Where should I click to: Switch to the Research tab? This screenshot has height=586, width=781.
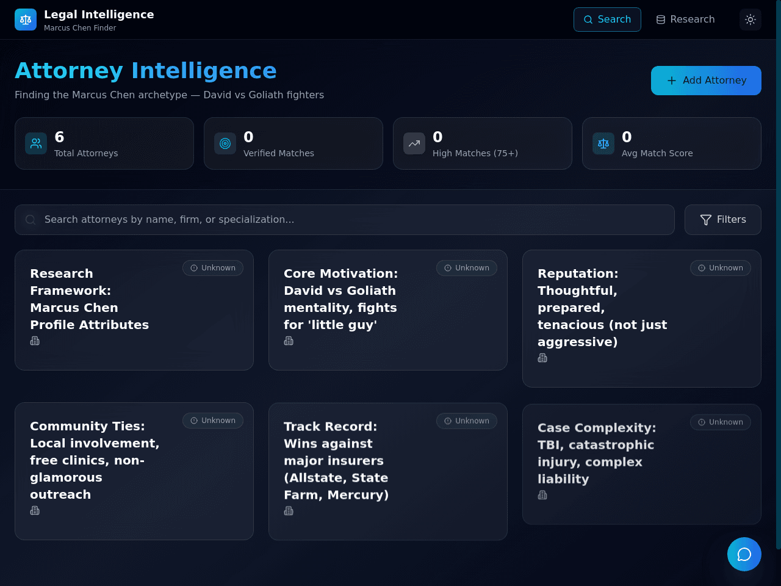(685, 20)
